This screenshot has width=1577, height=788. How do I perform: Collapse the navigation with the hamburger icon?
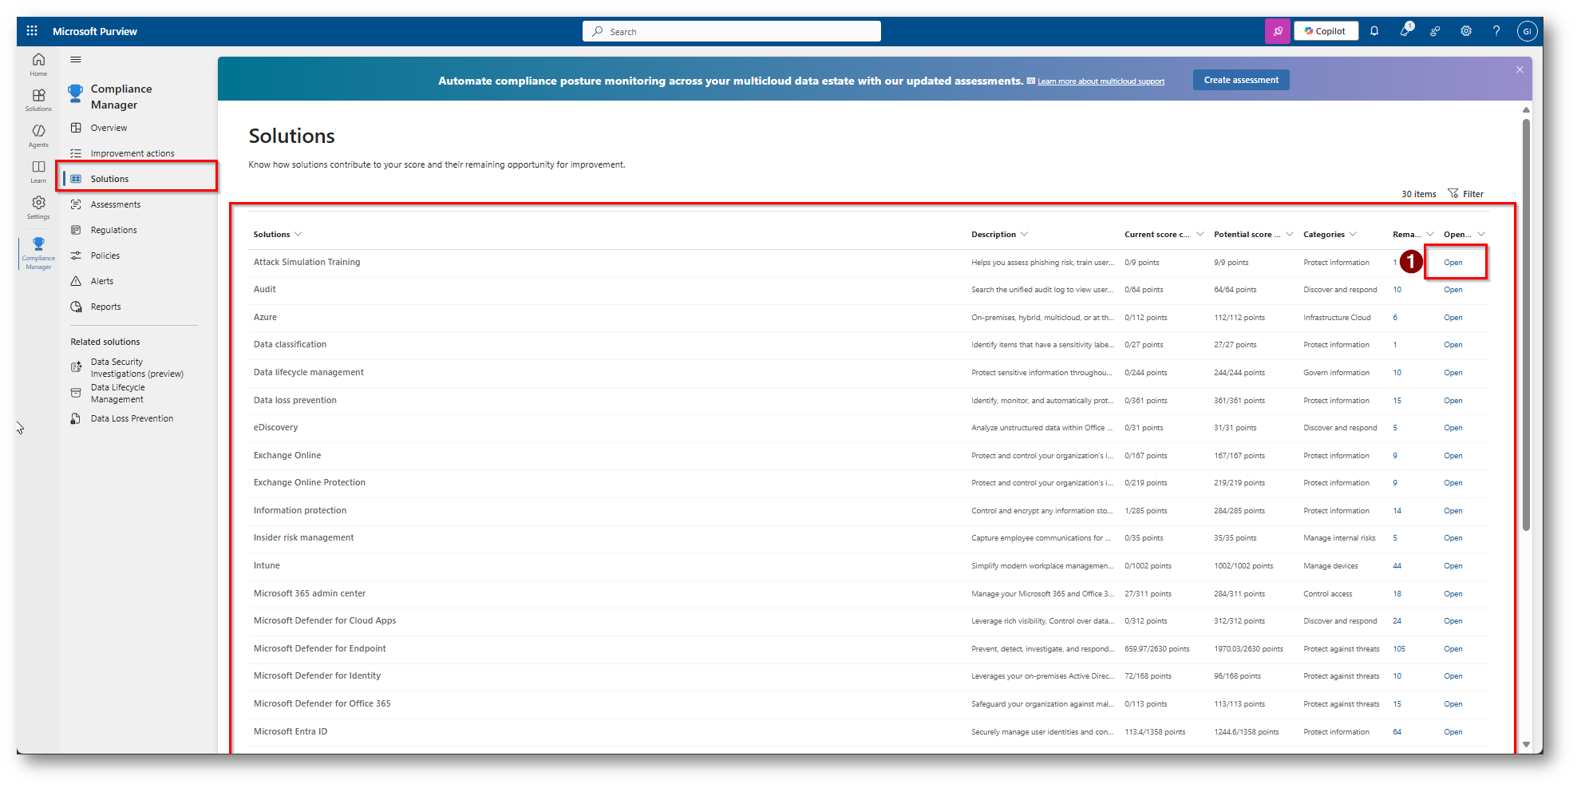pyautogui.click(x=76, y=60)
